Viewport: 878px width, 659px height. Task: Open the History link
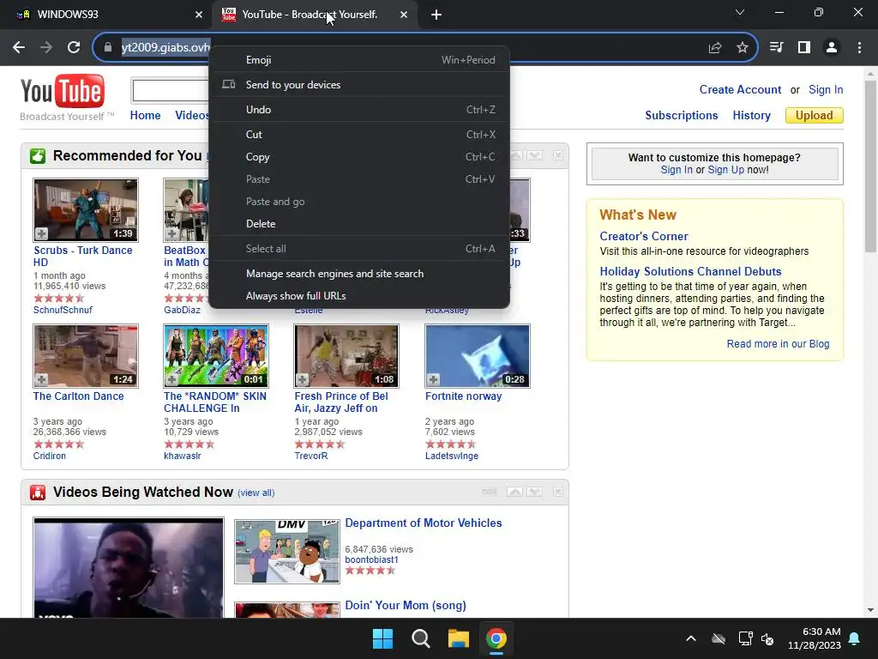(x=751, y=116)
